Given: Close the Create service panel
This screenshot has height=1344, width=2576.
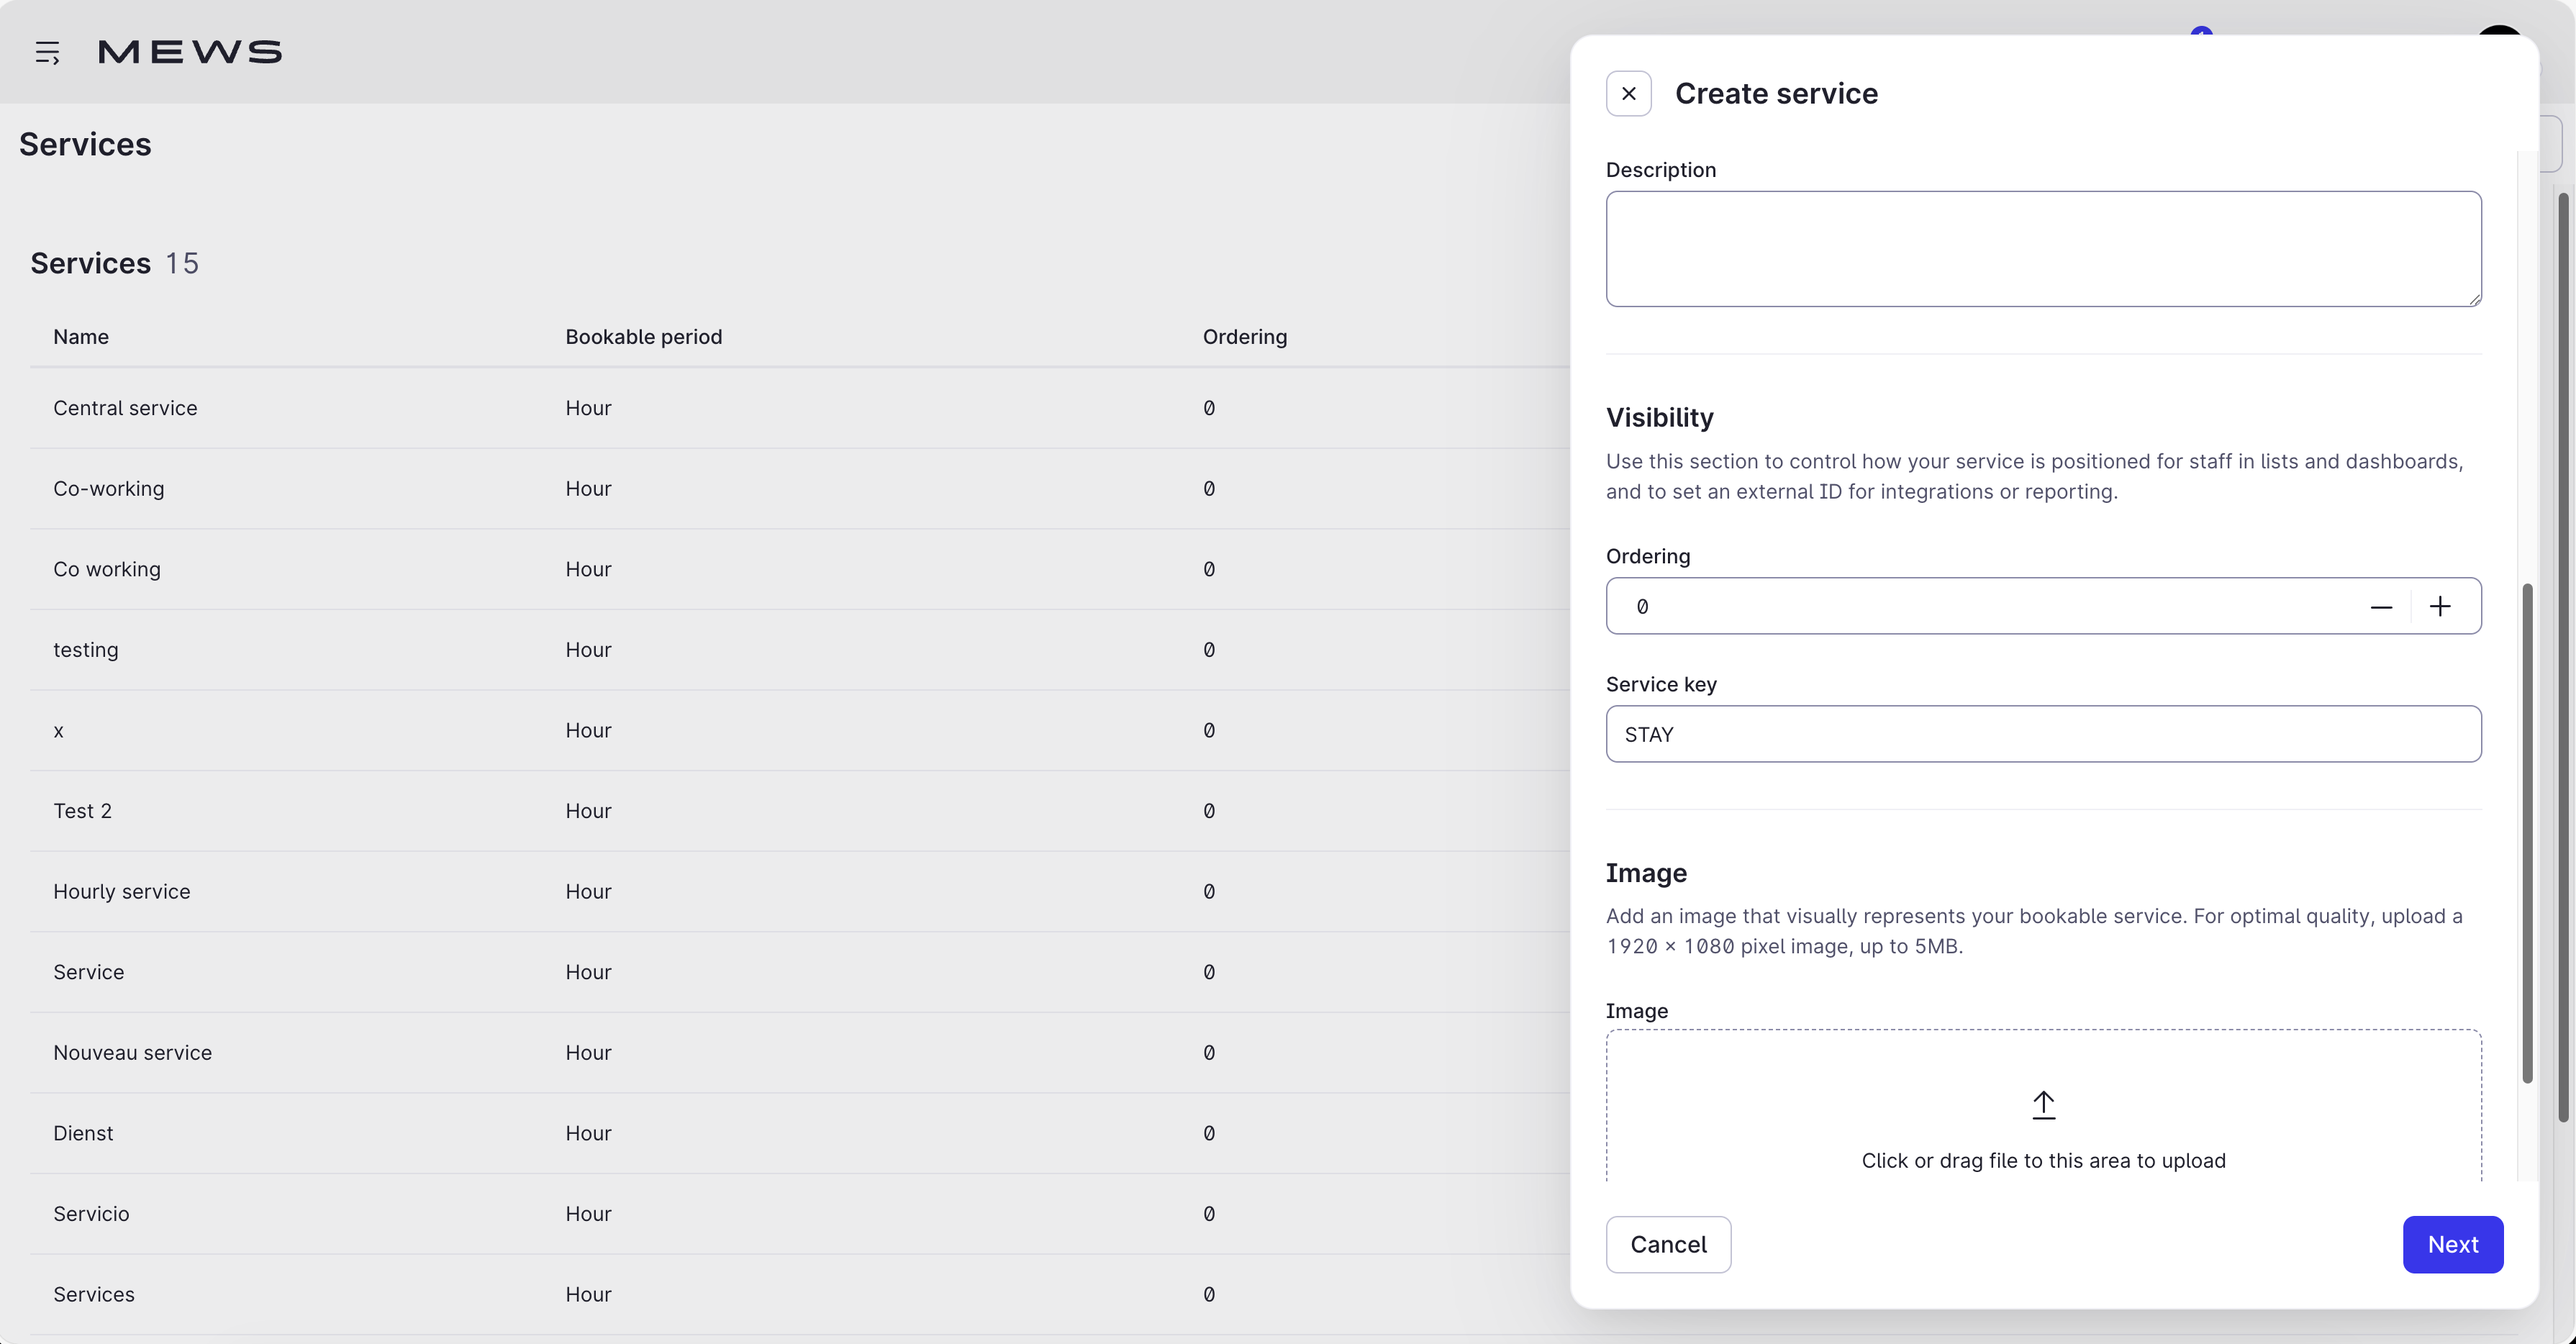Looking at the screenshot, I should [x=1628, y=94].
